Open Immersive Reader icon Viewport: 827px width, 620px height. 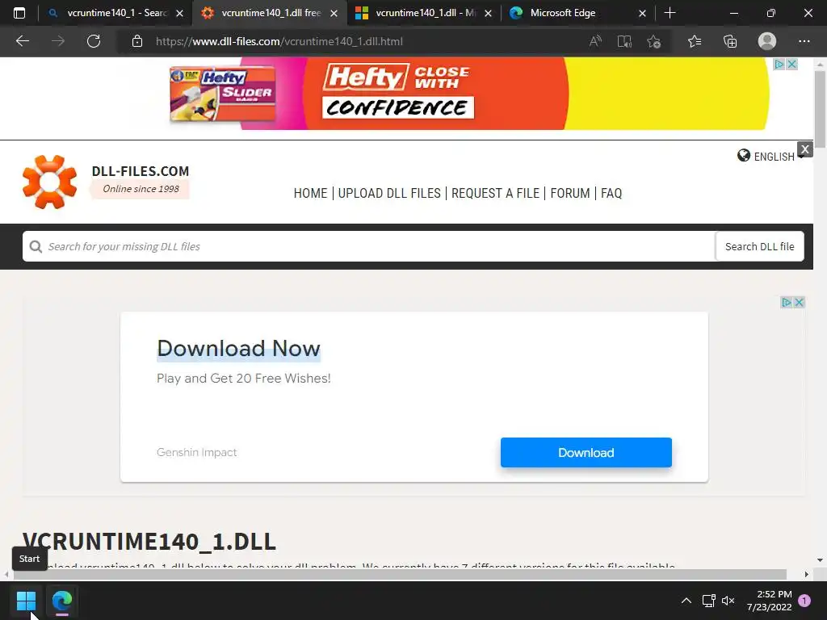(x=624, y=41)
